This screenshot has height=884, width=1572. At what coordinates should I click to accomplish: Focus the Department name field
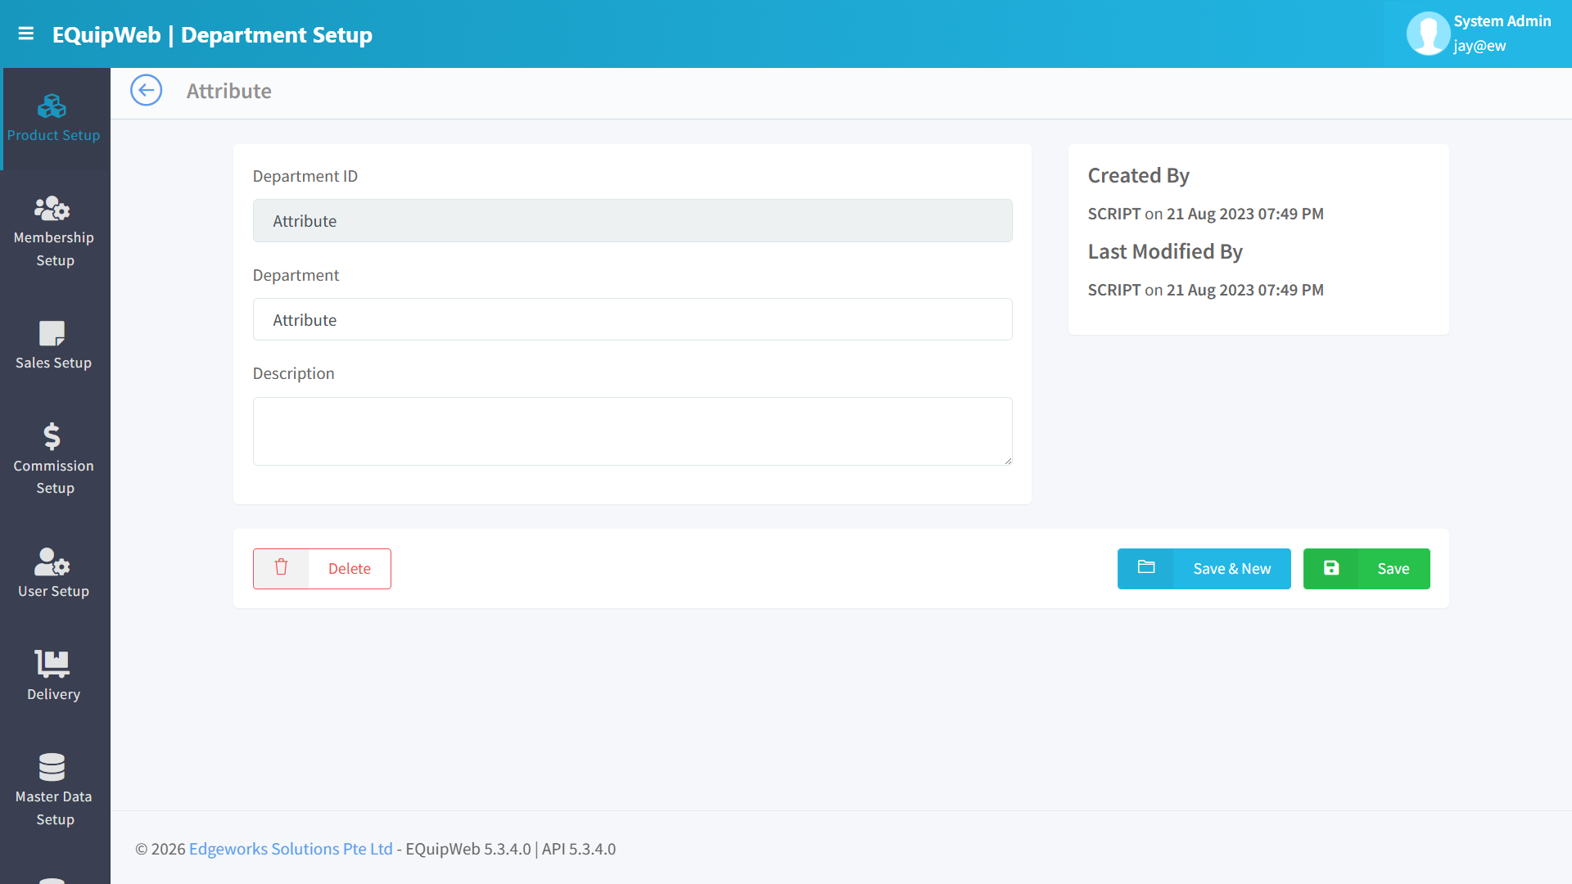[x=632, y=319]
